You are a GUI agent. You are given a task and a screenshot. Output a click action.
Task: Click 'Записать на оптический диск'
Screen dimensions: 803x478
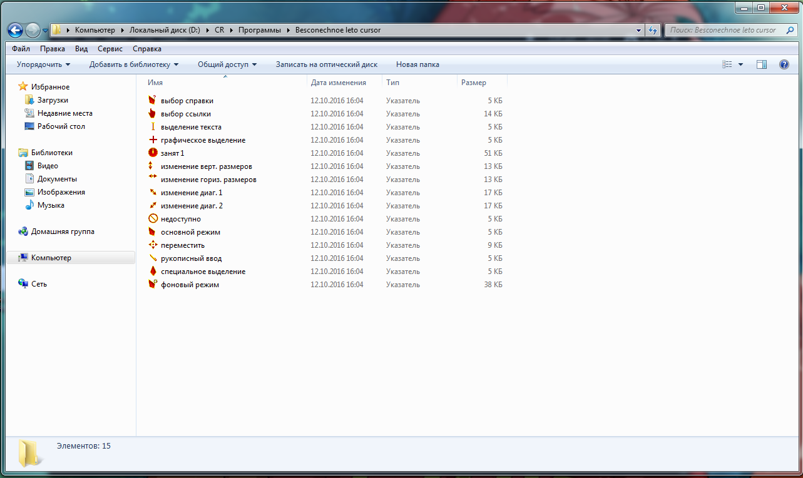click(x=327, y=64)
